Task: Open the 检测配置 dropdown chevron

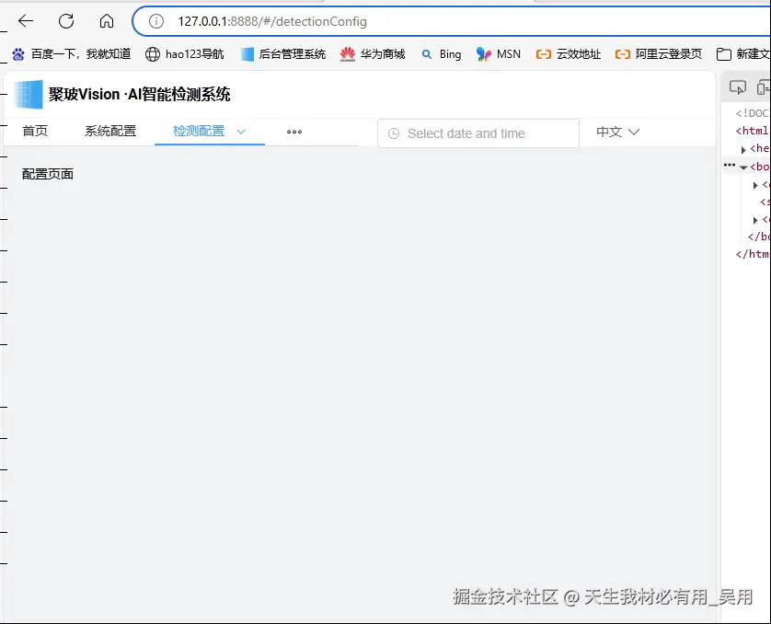Action: coord(241,132)
